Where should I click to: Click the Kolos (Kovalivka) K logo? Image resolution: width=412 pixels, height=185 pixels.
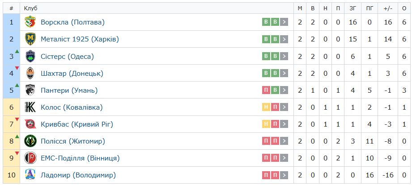[x=30, y=107]
